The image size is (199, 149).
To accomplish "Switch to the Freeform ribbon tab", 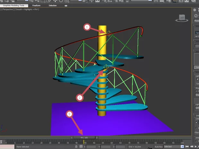I will [x=36, y=5].
